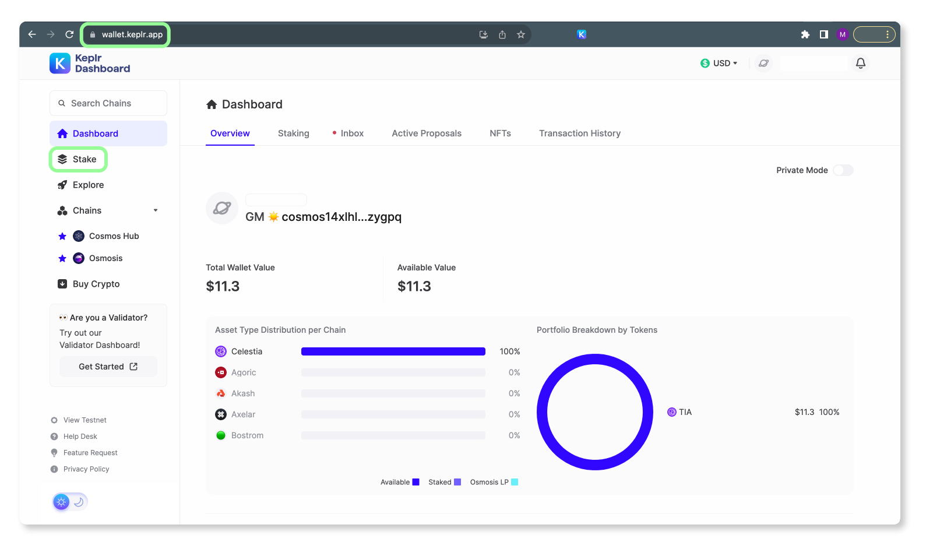Switch to Overview tab

(230, 133)
